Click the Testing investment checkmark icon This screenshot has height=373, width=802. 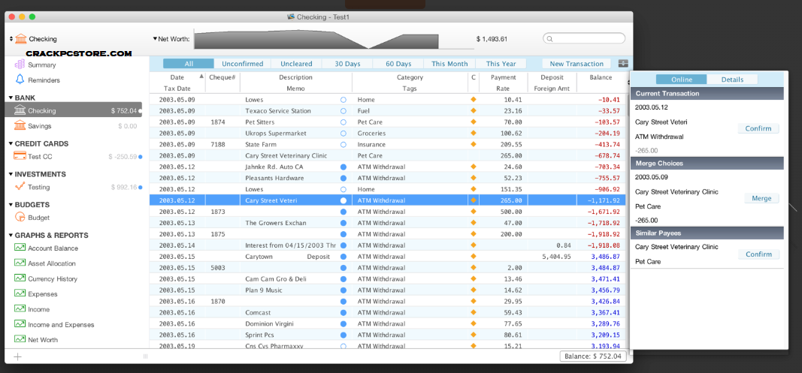coord(20,187)
